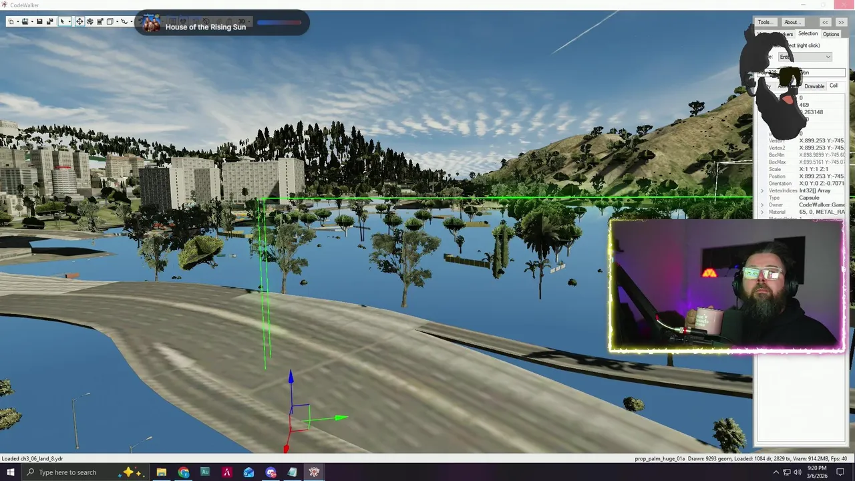Expand the Material property row
This screenshot has width=855, height=481.
(x=762, y=212)
